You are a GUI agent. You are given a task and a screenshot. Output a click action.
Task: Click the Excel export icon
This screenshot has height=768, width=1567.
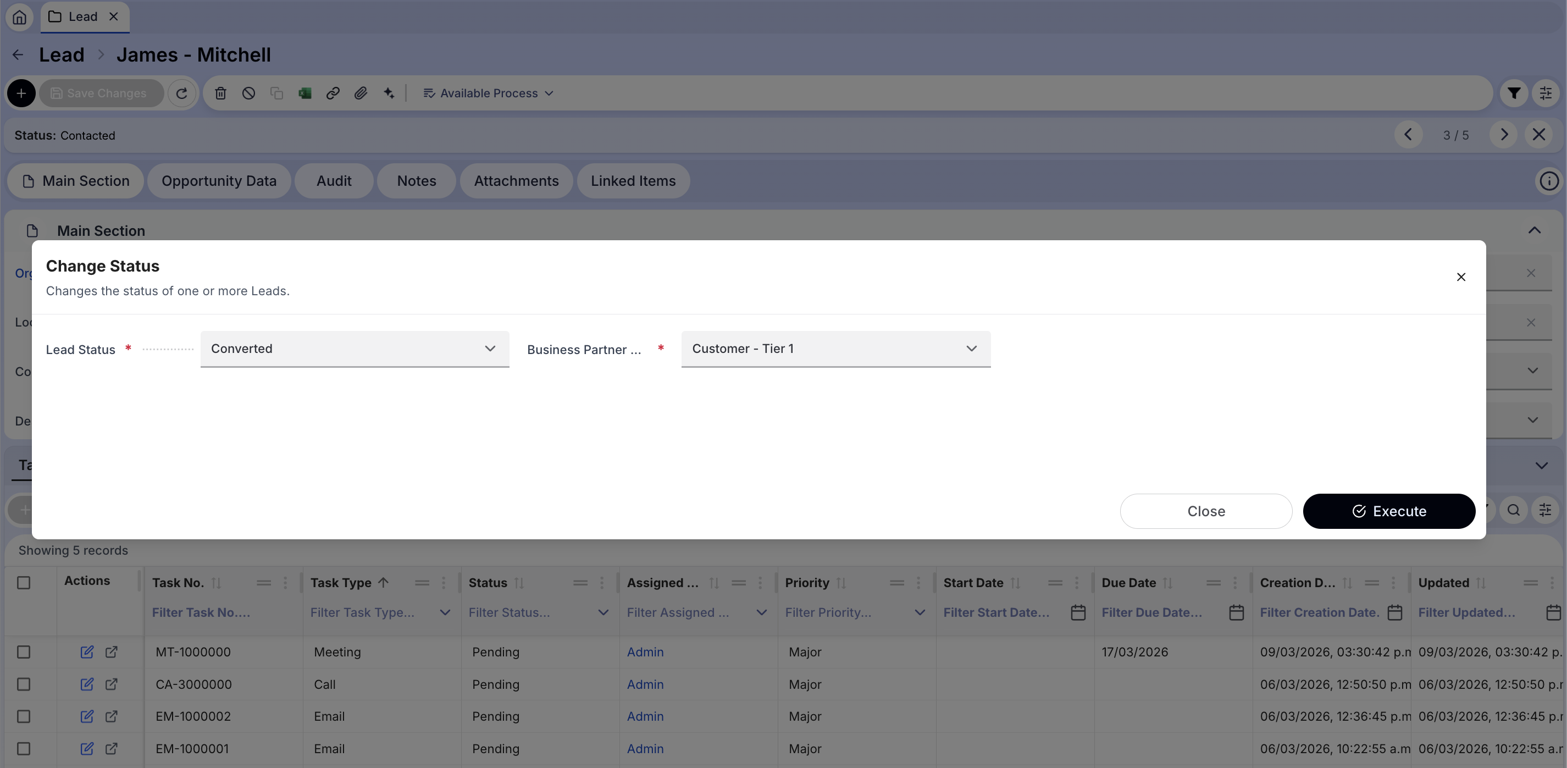coord(304,93)
